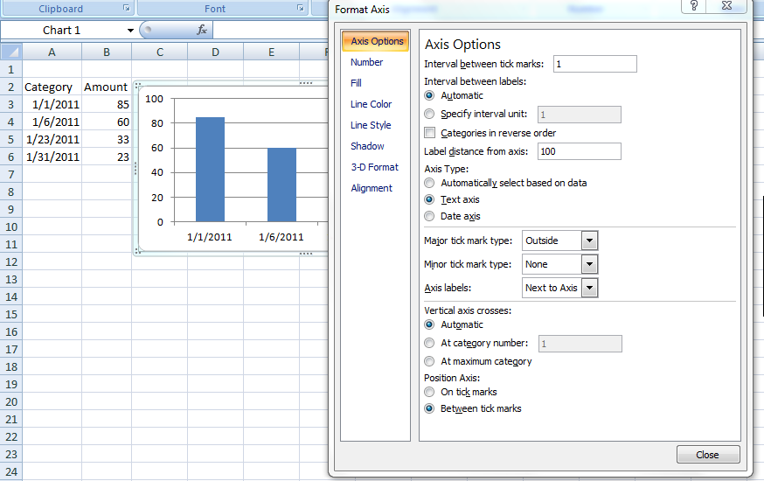Open the Font group dialog launcher

[301, 8]
